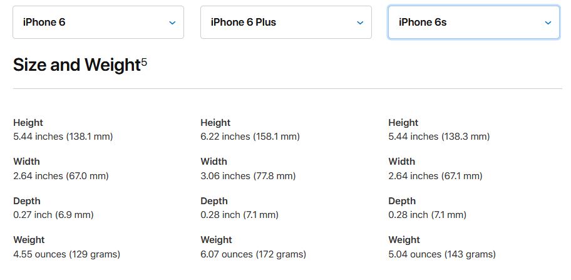571x280 pixels.
Task: Click the Depth label in iPhone 6s column
Action: pos(402,201)
